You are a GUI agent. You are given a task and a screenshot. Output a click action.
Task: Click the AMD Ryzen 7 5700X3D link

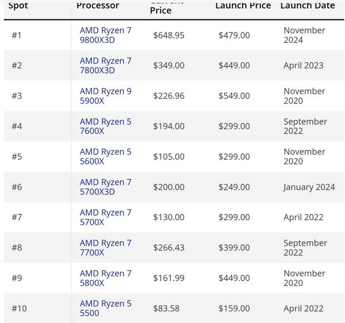coord(105,187)
